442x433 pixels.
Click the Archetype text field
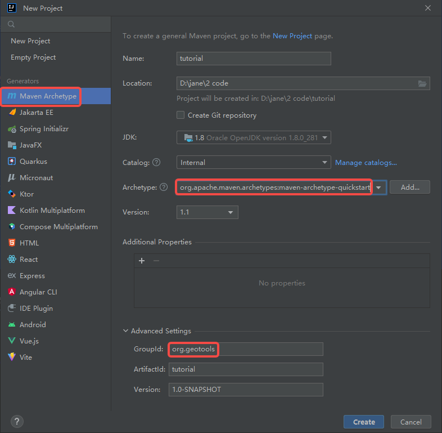[x=274, y=188]
